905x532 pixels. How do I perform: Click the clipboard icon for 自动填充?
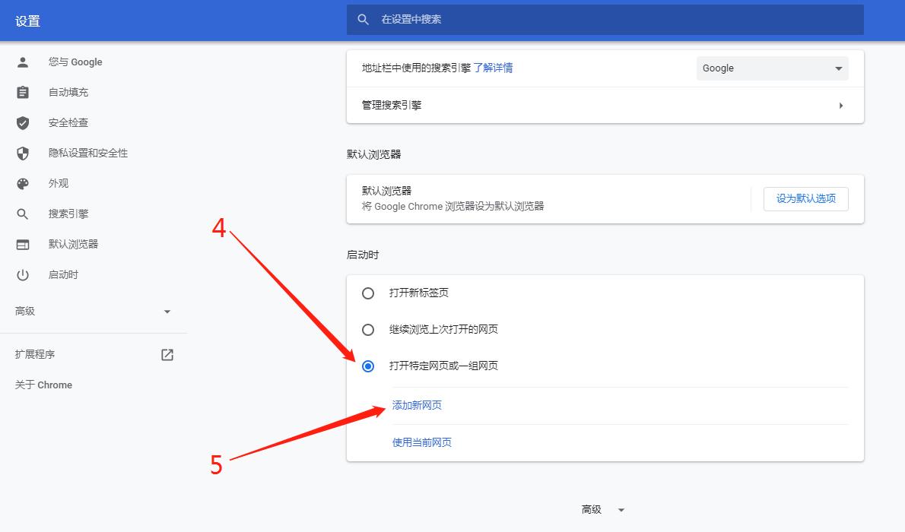click(x=23, y=92)
